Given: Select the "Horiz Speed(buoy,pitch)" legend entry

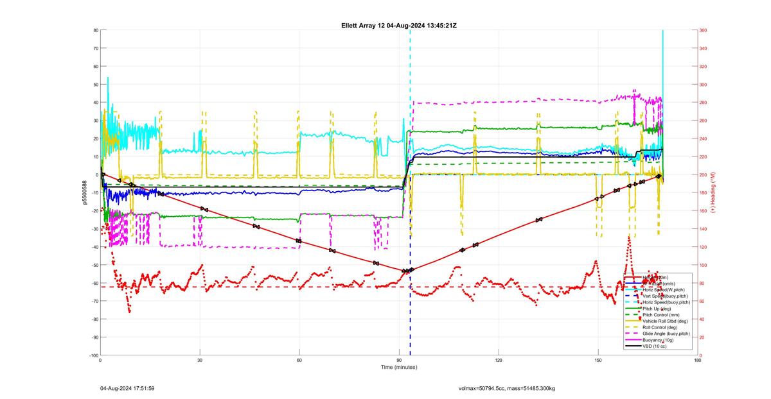Looking at the screenshot, I should [x=666, y=302].
